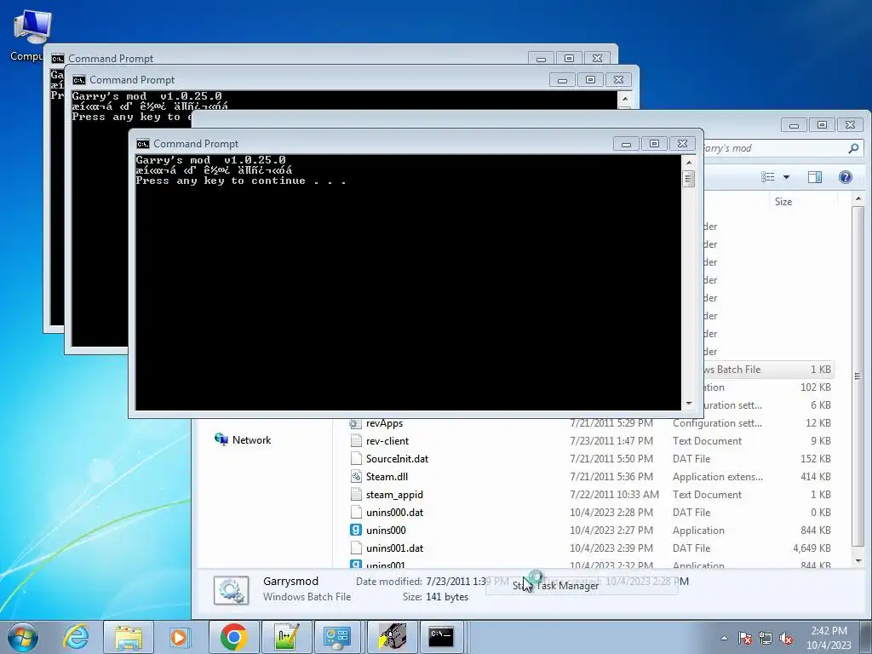Close the front Command Prompt window

[x=682, y=144]
